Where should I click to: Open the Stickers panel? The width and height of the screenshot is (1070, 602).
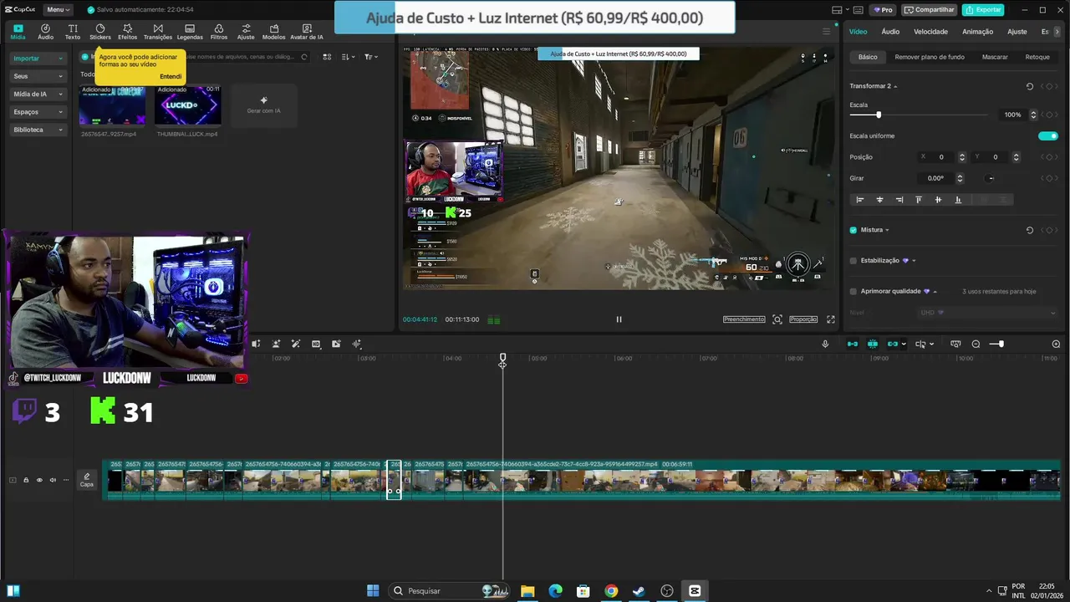tap(100, 32)
